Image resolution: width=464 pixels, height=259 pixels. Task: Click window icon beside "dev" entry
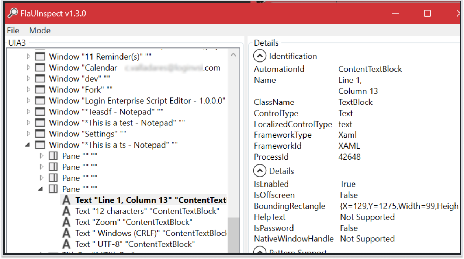[40, 79]
